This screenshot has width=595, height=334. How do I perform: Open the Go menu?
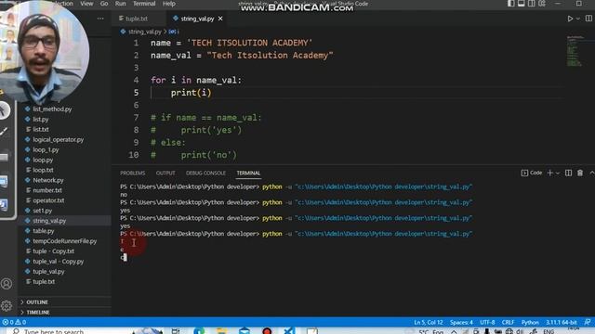(104, 4)
